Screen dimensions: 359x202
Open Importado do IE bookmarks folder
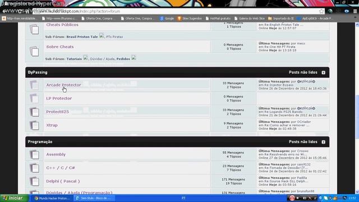pyautogui.click(x=281, y=19)
